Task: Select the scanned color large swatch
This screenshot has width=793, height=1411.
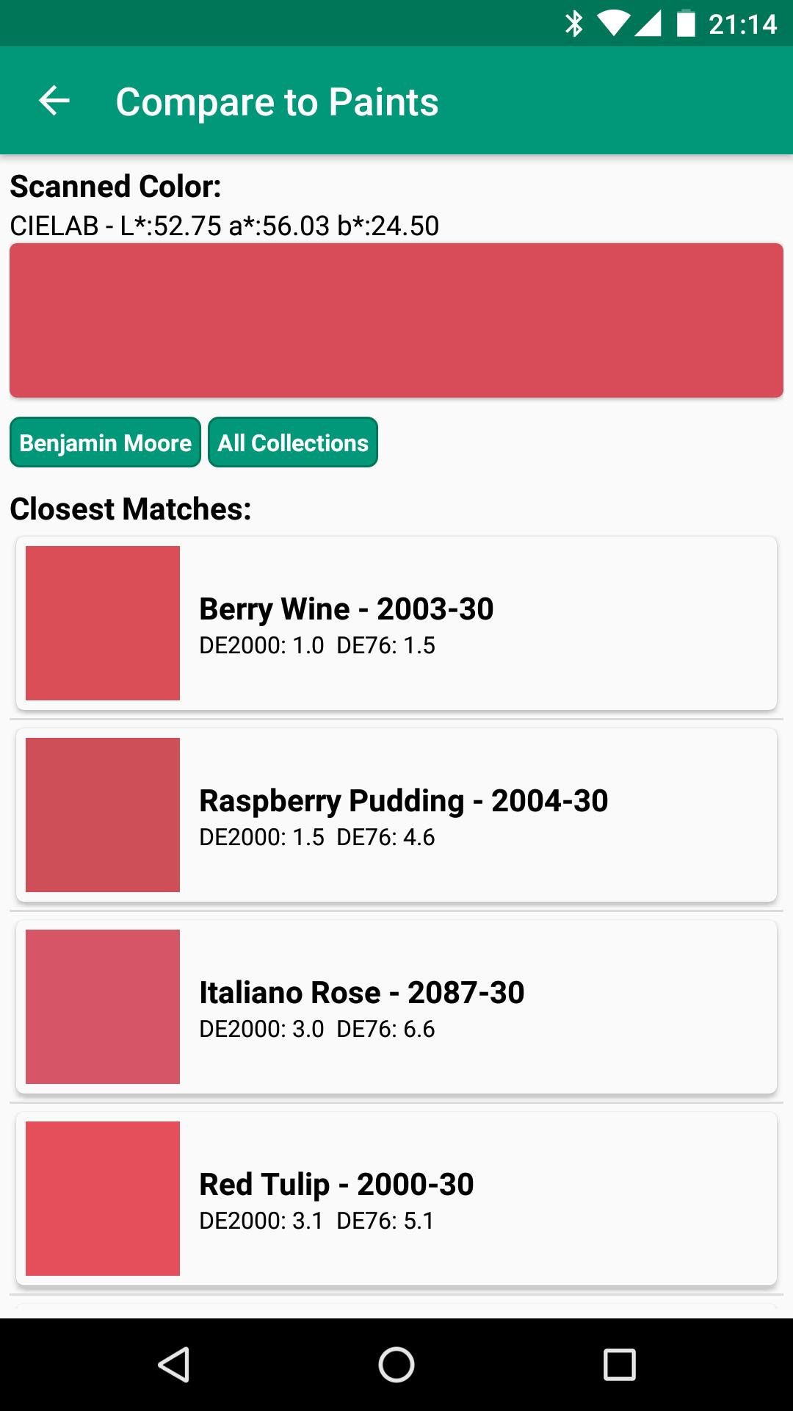Action: click(x=396, y=320)
